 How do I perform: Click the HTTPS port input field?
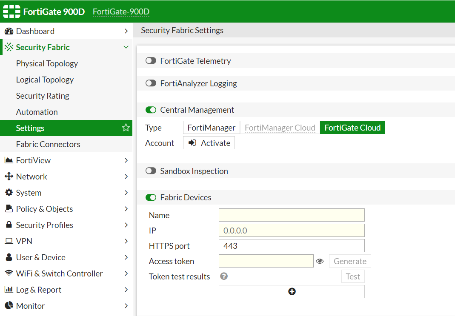292,246
